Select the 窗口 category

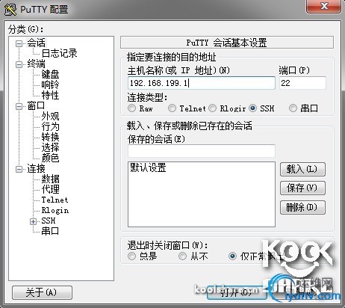pos(36,105)
